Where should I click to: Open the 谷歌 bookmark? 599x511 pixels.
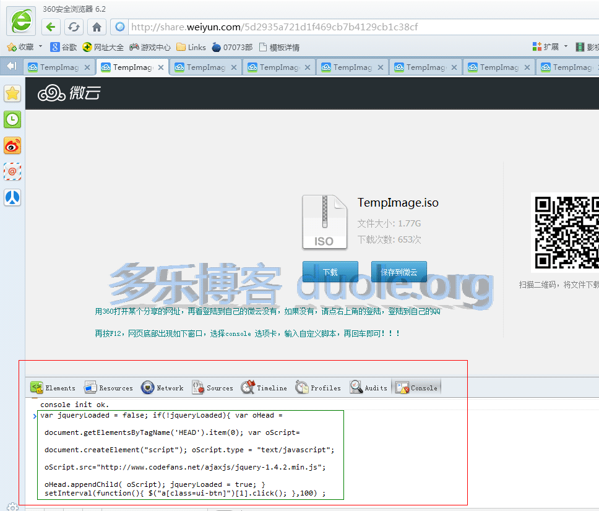pos(63,48)
